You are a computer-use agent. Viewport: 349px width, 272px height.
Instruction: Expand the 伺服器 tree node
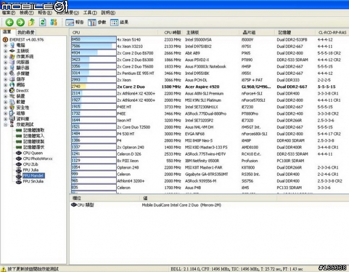[x=5, y=62]
